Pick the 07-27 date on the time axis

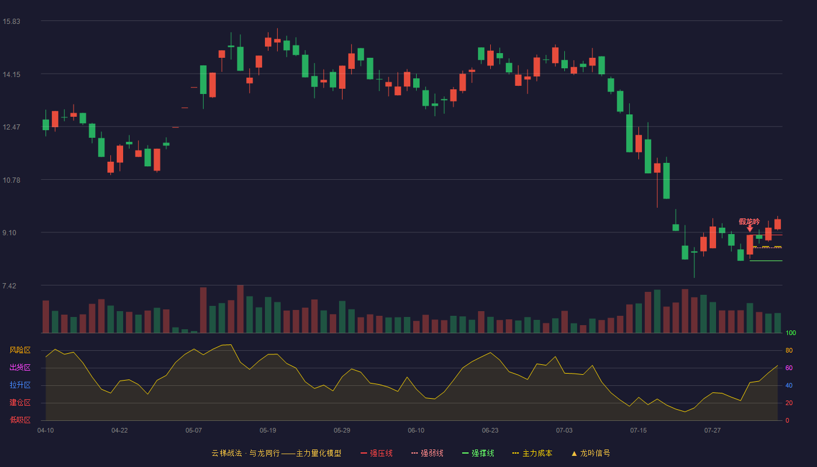[713, 430]
